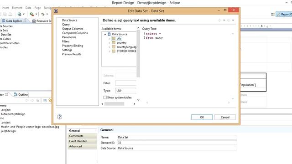Click Cancel in Edit Data Set dialog
Viewport: 292px width, 164px height.
click(225, 117)
